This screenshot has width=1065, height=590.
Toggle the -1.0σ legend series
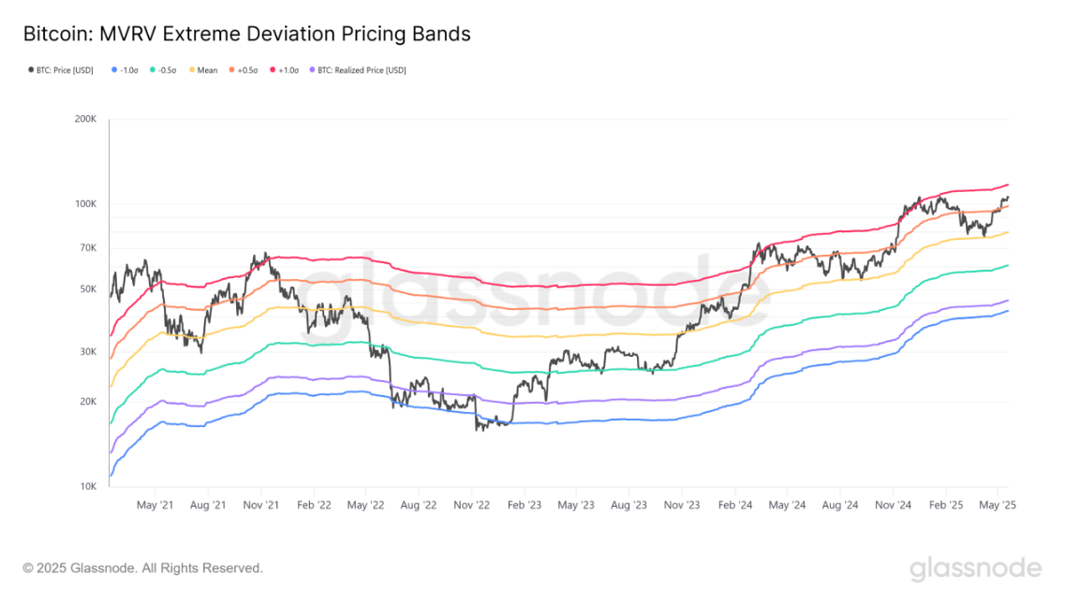(x=125, y=70)
